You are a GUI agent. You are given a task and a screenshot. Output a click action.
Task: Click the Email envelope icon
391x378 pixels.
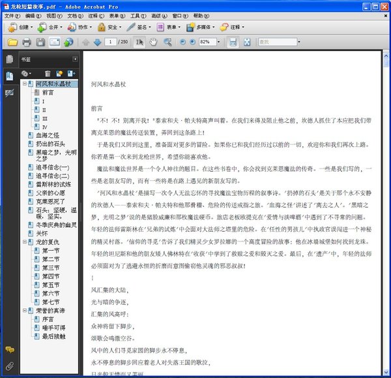(x=54, y=42)
